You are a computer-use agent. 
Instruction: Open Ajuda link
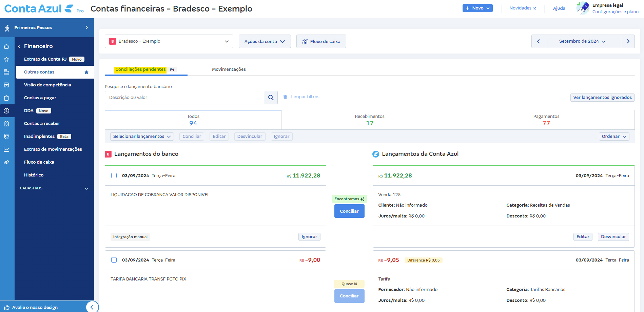[559, 8]
